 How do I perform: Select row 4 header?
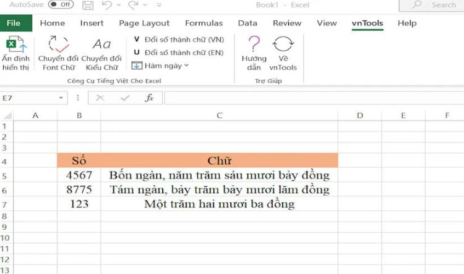click(6, 161)
